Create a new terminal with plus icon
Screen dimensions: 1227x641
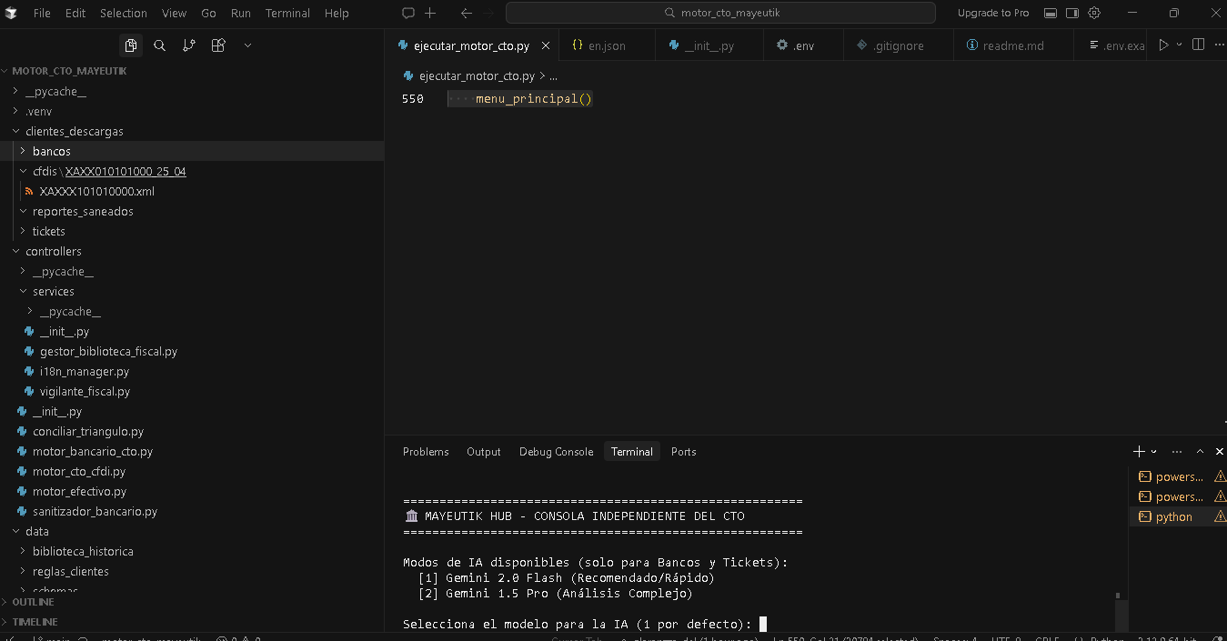(1139, 451)
